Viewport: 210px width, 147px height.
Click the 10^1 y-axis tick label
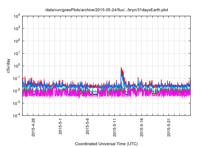point(17,53)
